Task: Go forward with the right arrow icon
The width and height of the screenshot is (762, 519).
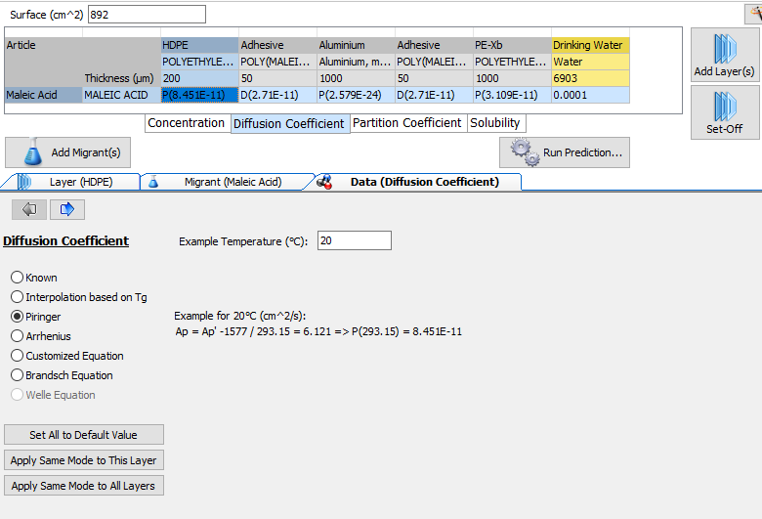Action: click(67, 209)
